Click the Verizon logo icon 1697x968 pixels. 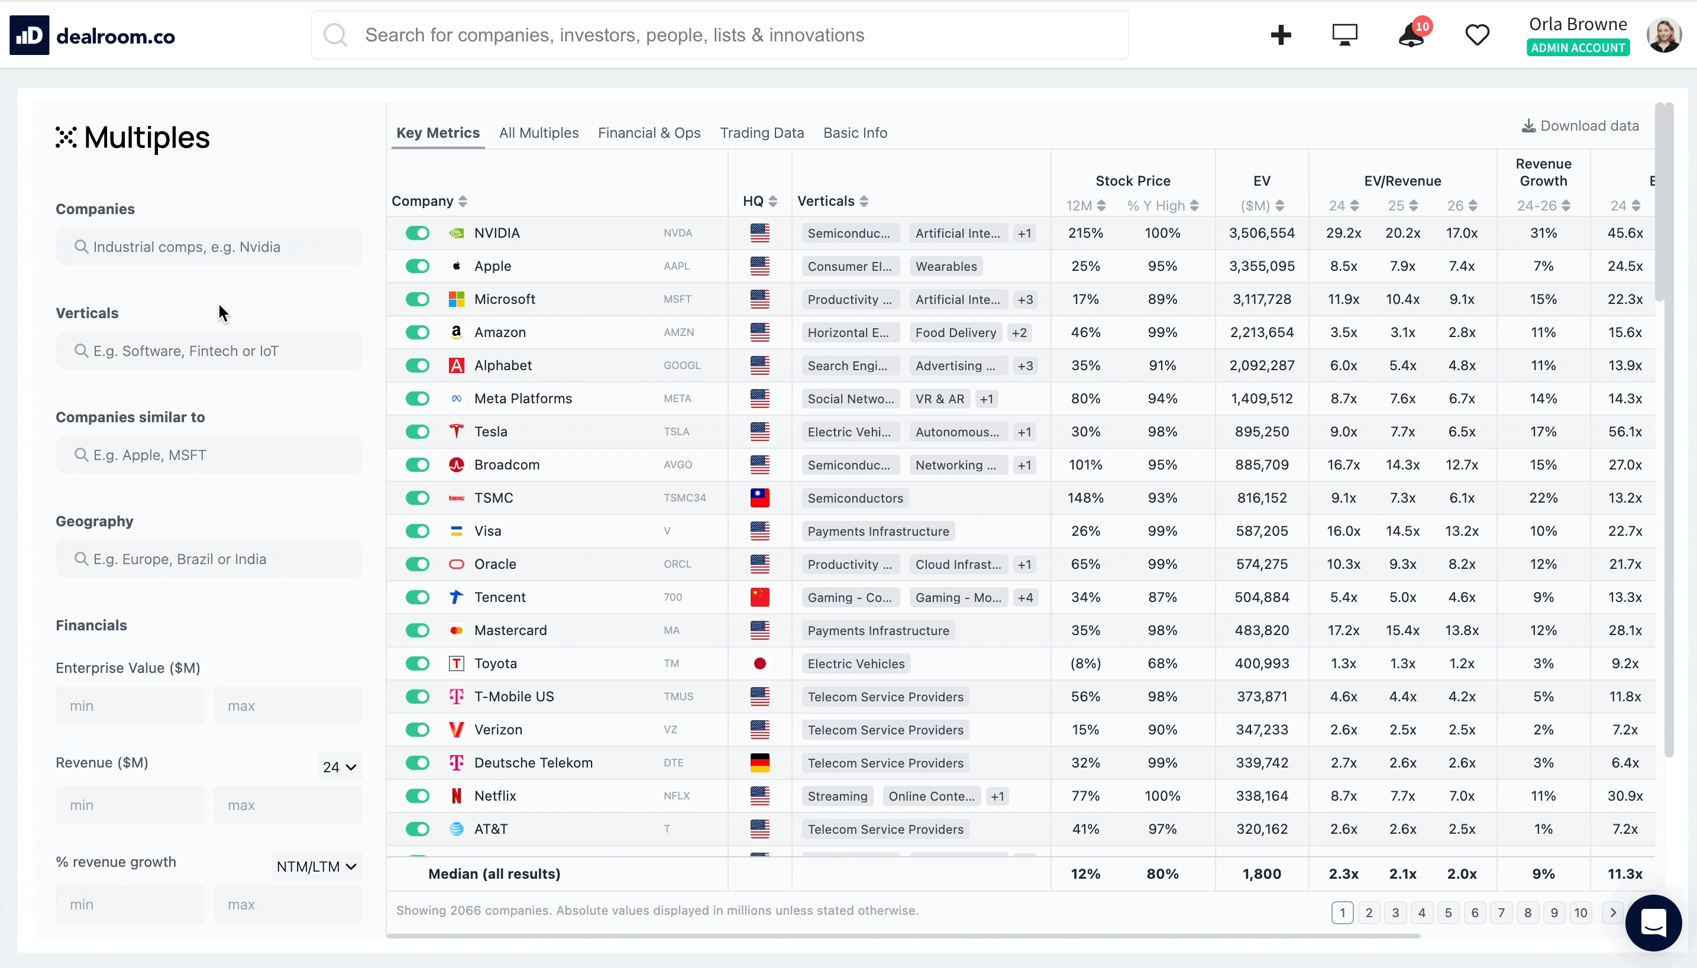pyautogui.click(x=456, y=729)
